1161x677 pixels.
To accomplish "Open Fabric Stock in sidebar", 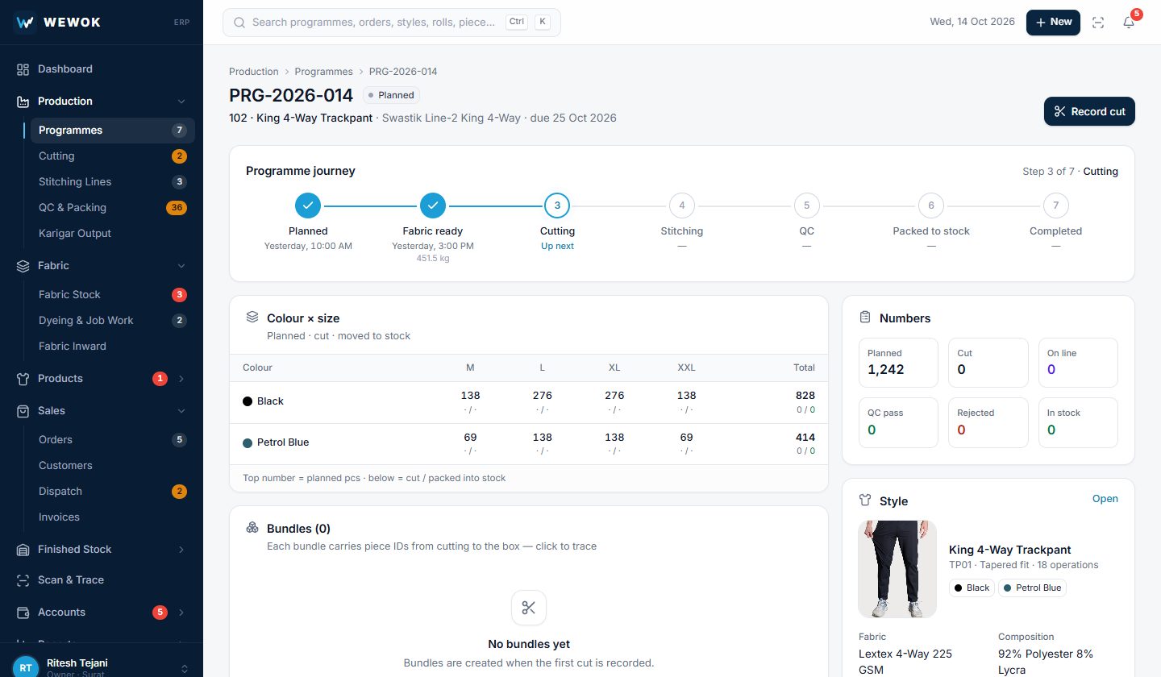I will [x=113, y=295].
